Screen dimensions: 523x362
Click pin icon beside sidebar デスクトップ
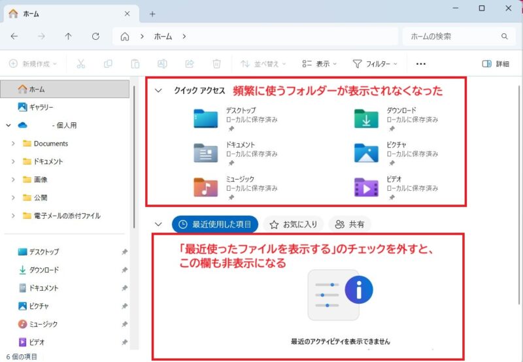point(124,252)
